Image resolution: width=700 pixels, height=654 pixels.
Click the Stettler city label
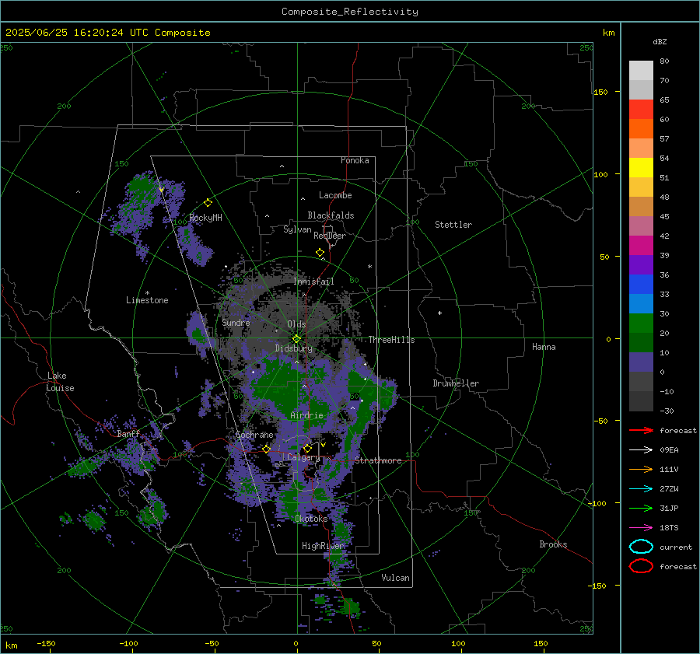pyautogui.click(x=453, y=225)
